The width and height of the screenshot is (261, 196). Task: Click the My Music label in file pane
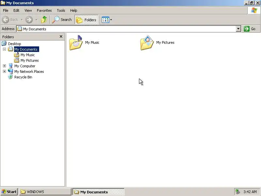tap(92, 42)
